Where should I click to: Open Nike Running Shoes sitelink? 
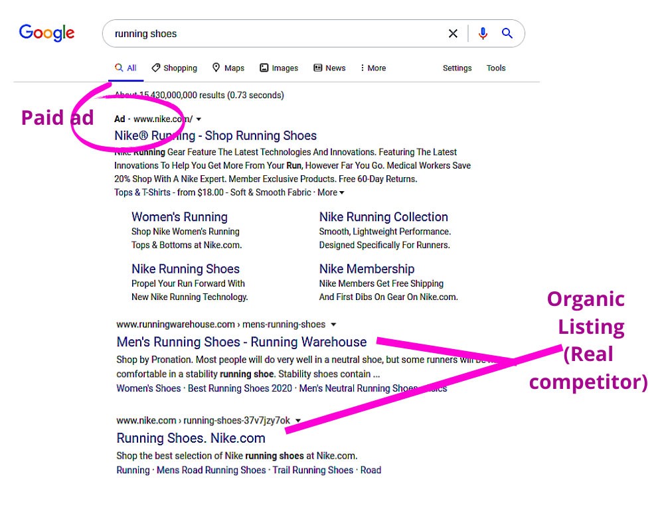185,269
